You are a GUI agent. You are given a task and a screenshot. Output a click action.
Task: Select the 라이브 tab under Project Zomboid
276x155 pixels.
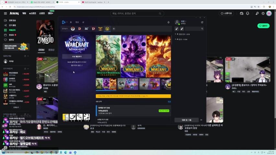point(41,50)
